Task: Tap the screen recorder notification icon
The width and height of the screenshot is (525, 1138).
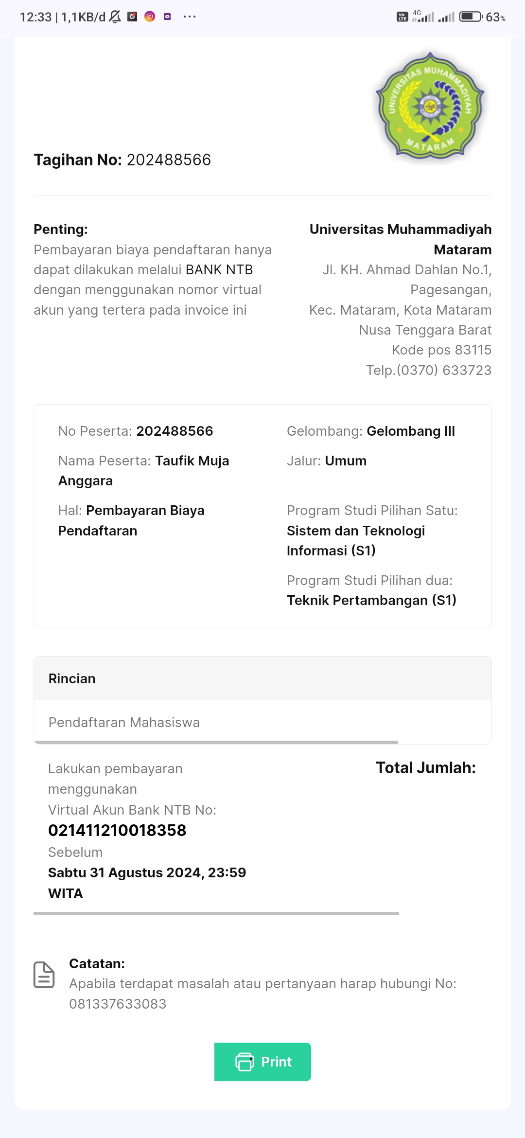Action: coord(132,17)
